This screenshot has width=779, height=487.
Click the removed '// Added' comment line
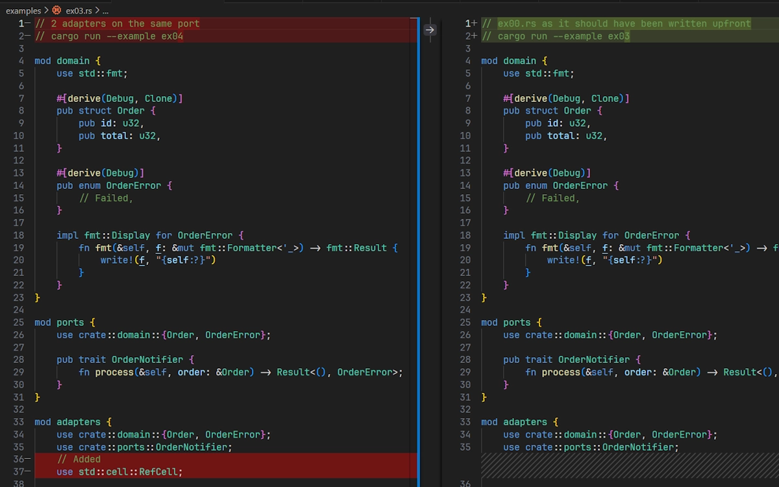coord(78,459)
